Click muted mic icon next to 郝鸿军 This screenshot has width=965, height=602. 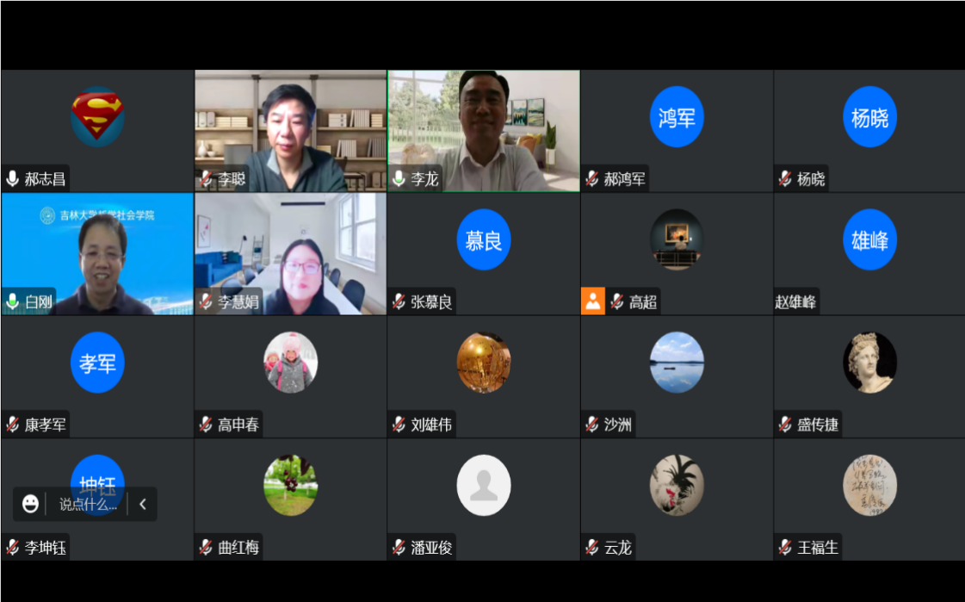pos(592,179)
